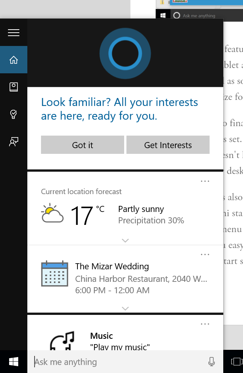Viewport: 243px width, 373px height.
Task: Click the Get Interests button
Action: pos(168,145)
